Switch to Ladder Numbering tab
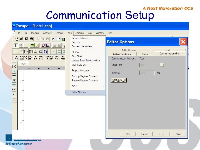 tap(122, 54)
